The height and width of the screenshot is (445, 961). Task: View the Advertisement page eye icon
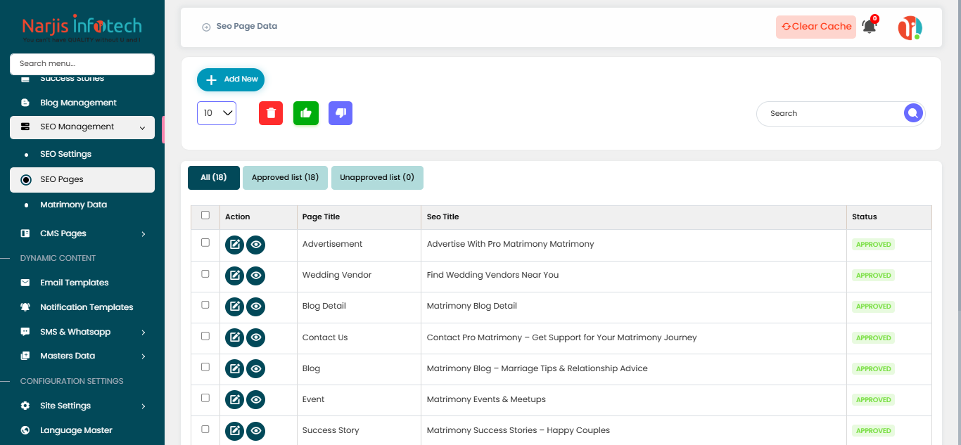pyautogui.click(x=256, y=244)
